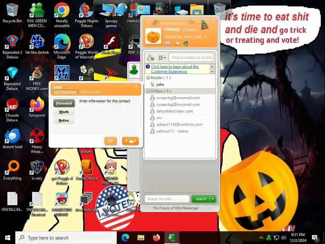Viewport: 325px width, 244px height.
Task: Click the orange card view toggle button
Action: (130, 141)
